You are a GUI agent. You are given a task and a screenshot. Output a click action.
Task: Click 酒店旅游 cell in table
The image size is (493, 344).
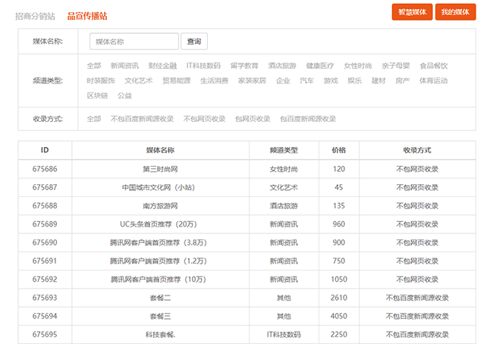[284, 206]
